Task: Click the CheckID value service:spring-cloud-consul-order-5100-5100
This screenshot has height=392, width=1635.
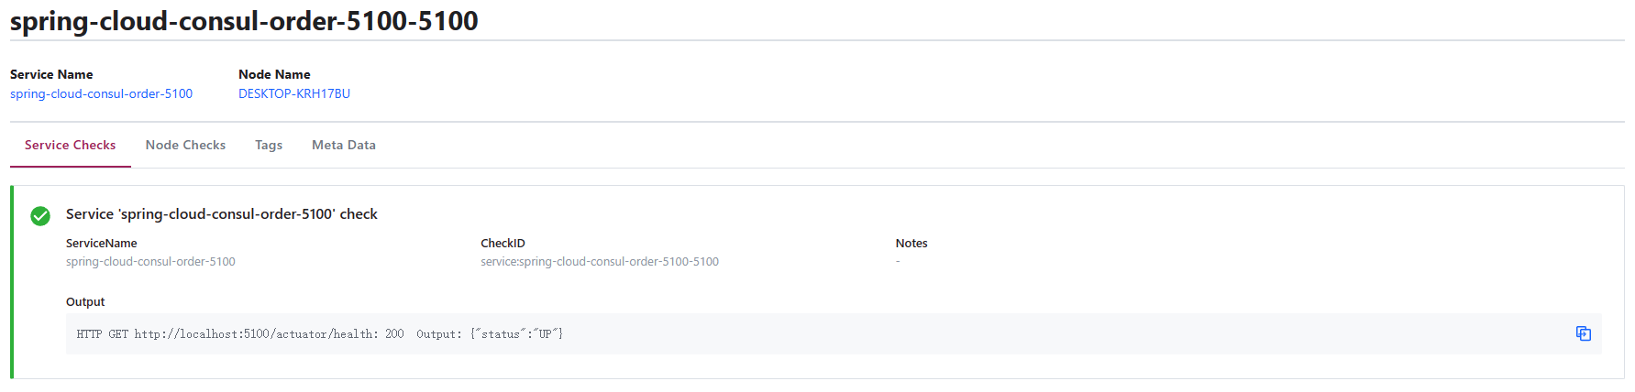Action: (x=600, y=262)
